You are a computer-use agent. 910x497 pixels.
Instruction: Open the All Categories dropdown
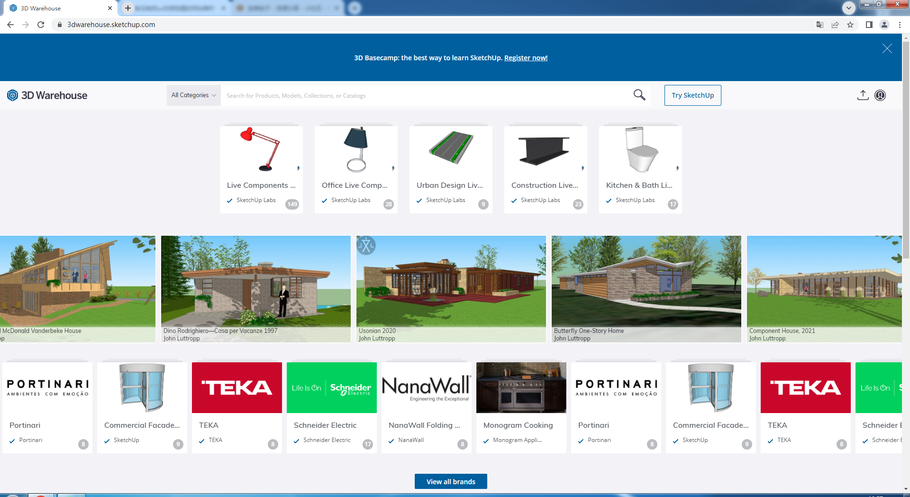tap(194, 95)
